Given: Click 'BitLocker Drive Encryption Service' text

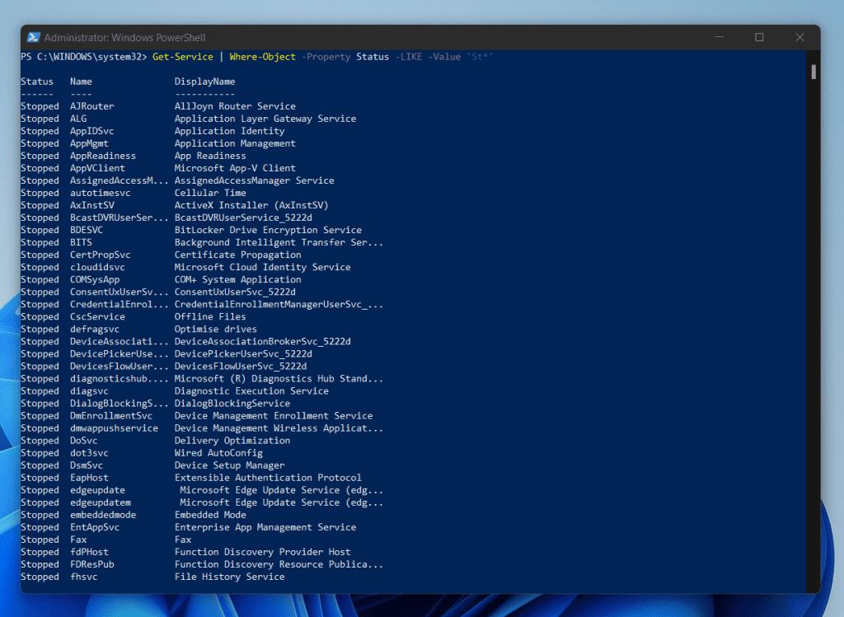Looking at the screenshot, I should (268, 230).
